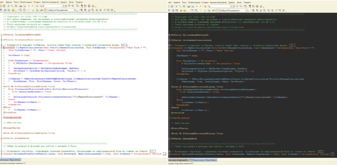Open Окна menu in dark-theme window
This screenshot has height=165, width=337.
[x=239, y=3]
